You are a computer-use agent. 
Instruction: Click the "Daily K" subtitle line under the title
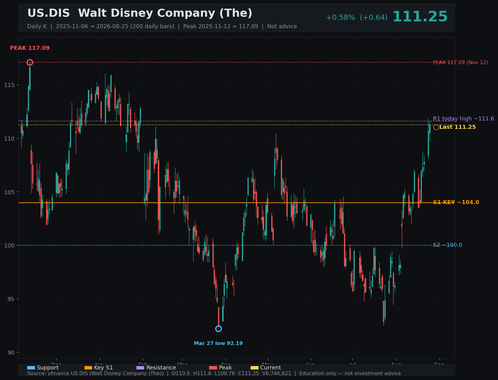tap(162, 26)
